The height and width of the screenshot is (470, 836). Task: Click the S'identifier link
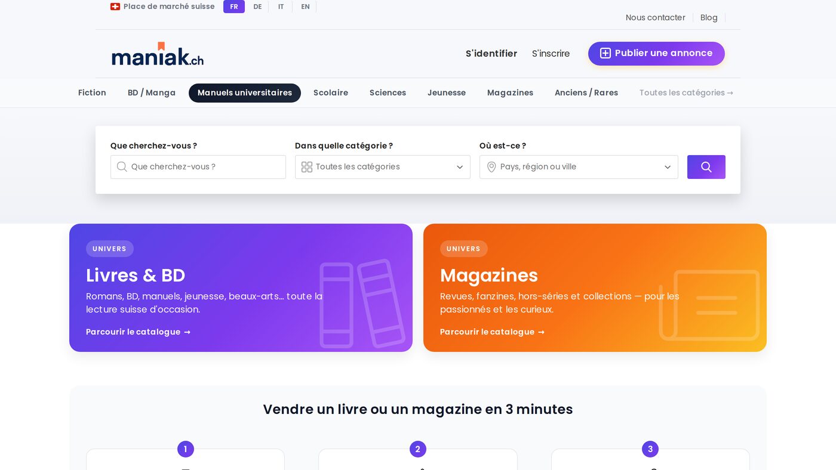click(x=491, y=54)
